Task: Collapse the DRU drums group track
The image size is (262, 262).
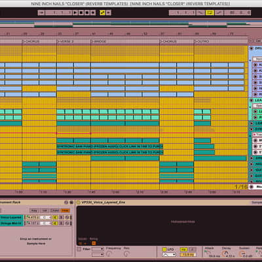Action: tap(252, 48)
